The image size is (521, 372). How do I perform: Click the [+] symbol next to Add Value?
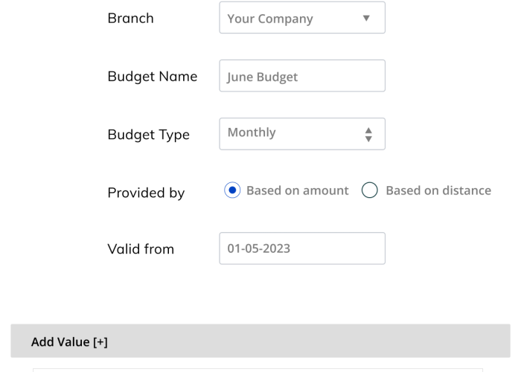point(100,342)
